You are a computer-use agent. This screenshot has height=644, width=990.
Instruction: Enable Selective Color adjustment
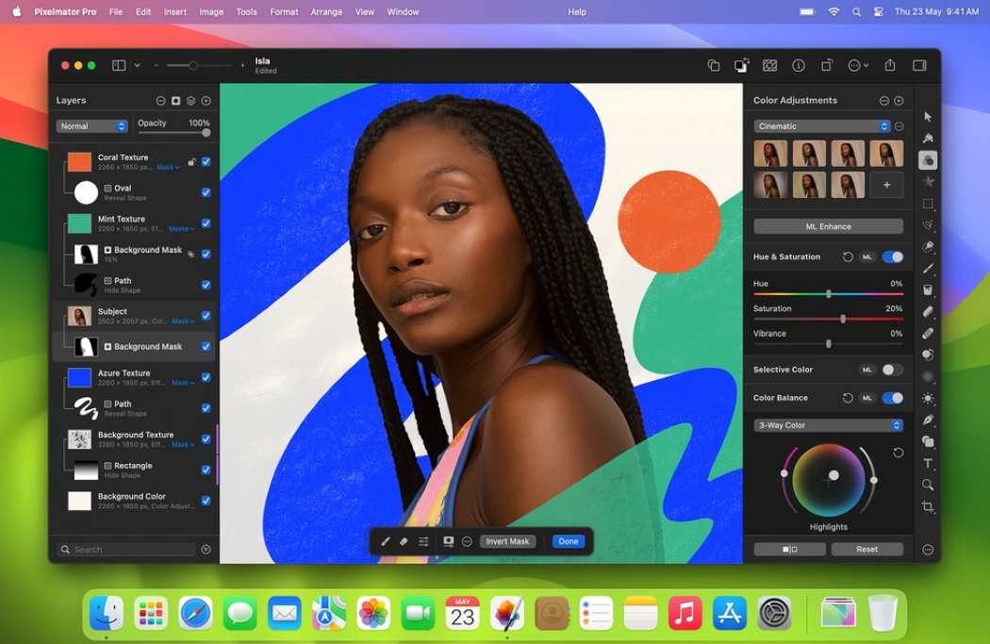[890, 370]
